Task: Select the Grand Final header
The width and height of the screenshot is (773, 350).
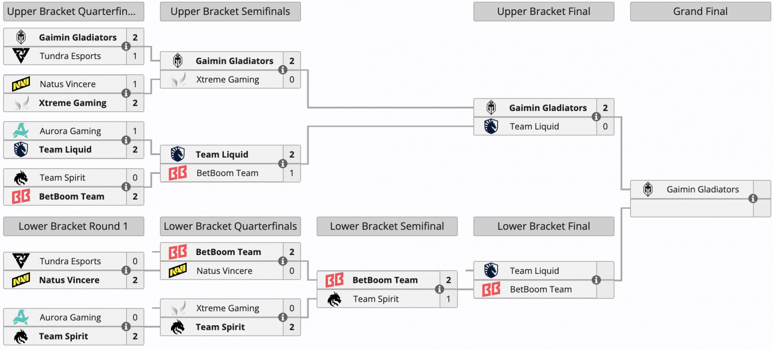Action: 701,12
